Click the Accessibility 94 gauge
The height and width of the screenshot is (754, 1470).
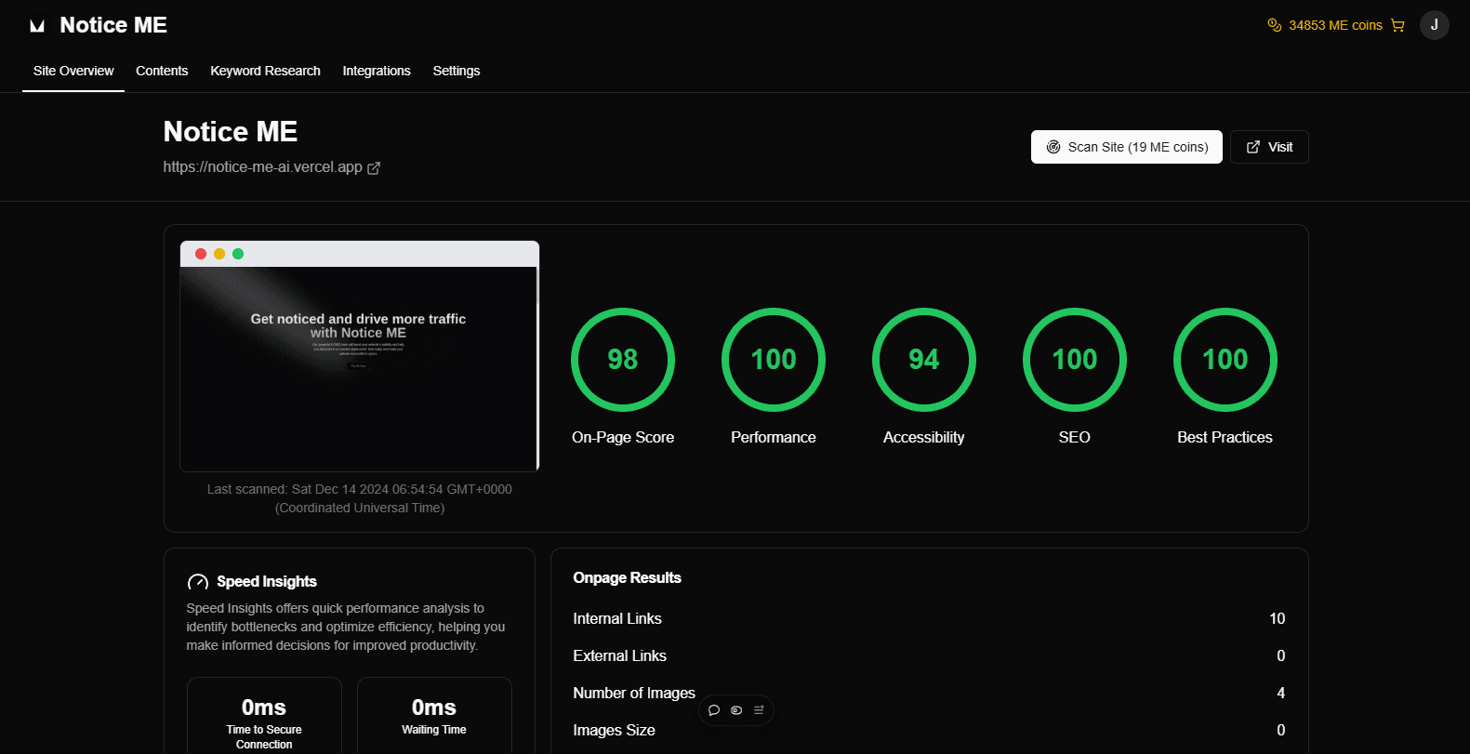pos(924,360)
